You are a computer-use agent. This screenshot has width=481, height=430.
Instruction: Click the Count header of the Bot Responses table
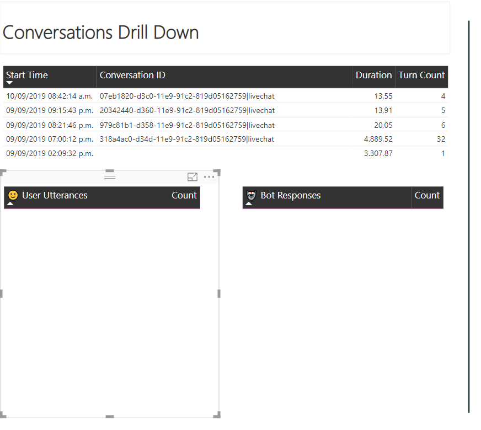[x=427, y=195]
